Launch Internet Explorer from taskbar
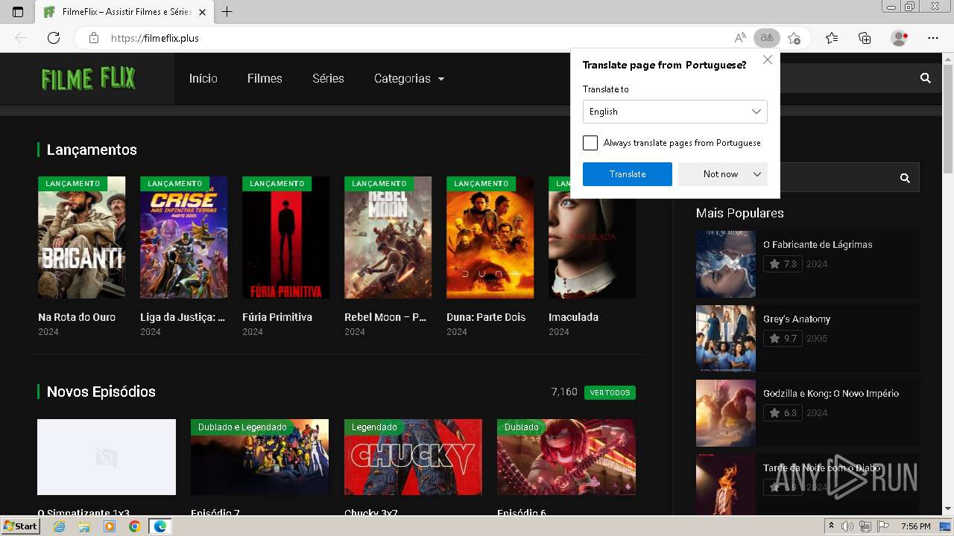The image size is (954, 536). click(x=60, y=526)
